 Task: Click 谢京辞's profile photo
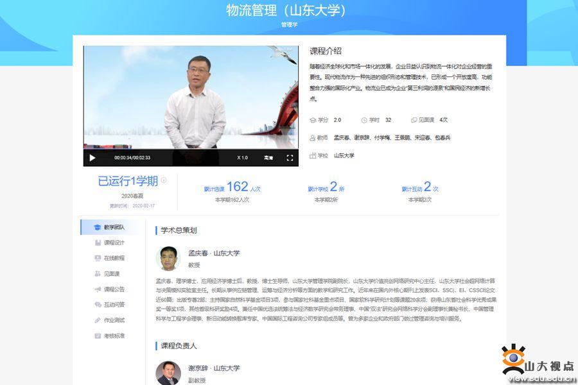coord(168,373)
